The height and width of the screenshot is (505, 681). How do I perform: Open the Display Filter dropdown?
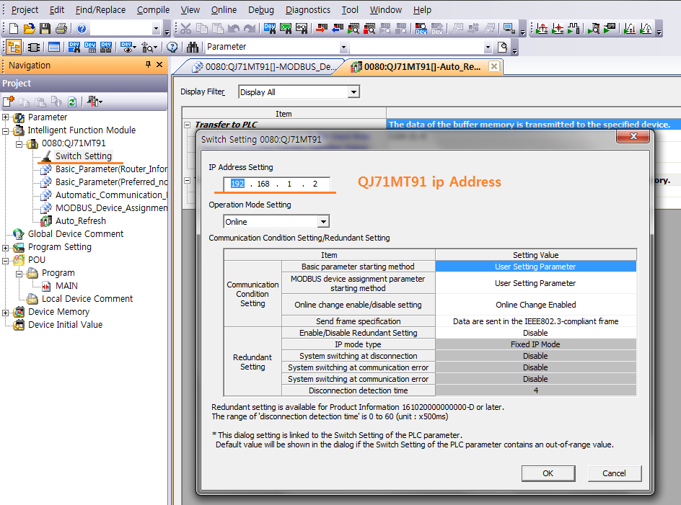click(354, 92)
